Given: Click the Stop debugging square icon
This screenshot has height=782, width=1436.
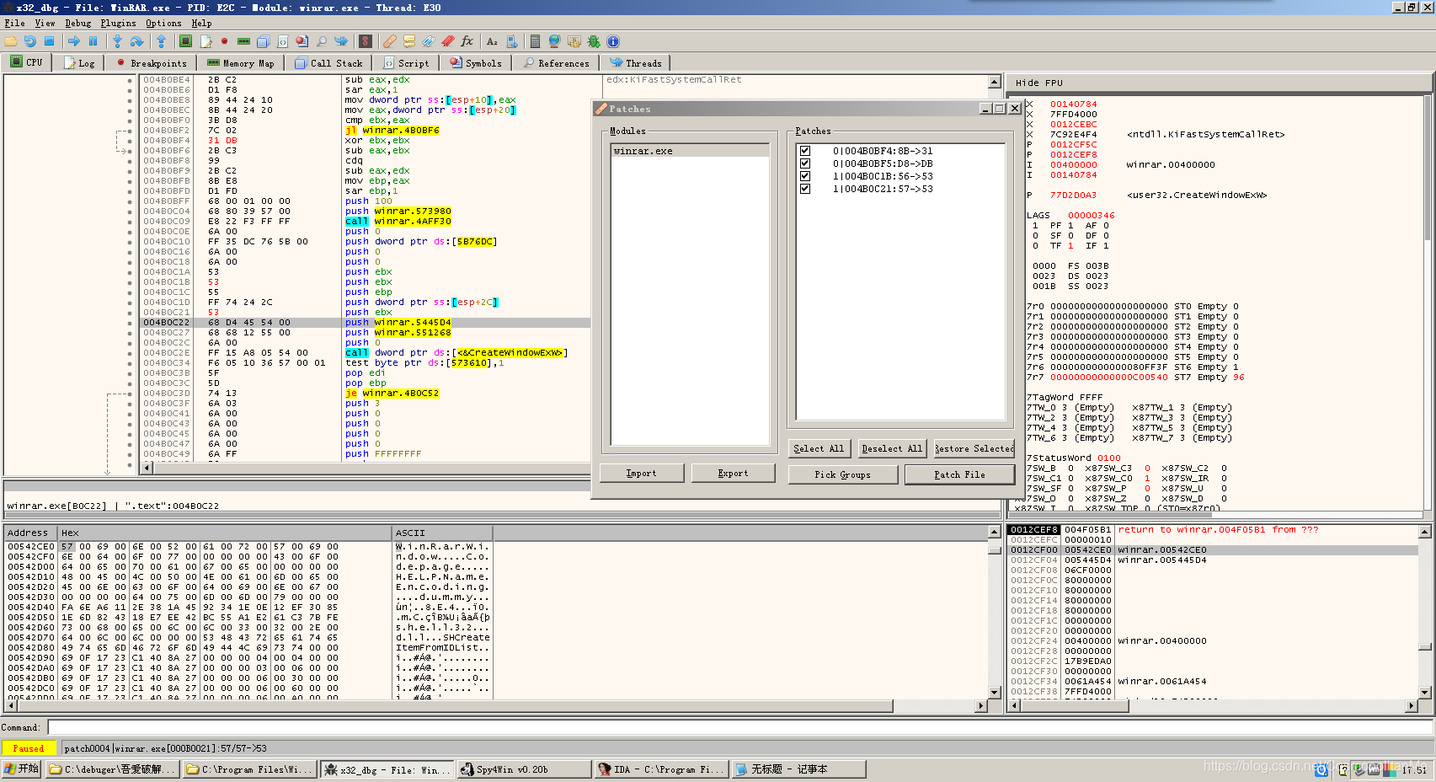Looking at the screenshot, I should 50,41.
